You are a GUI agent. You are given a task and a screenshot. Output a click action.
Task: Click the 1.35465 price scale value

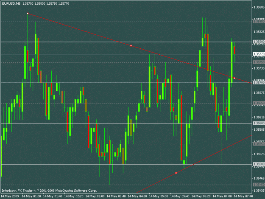click(259, 178)
